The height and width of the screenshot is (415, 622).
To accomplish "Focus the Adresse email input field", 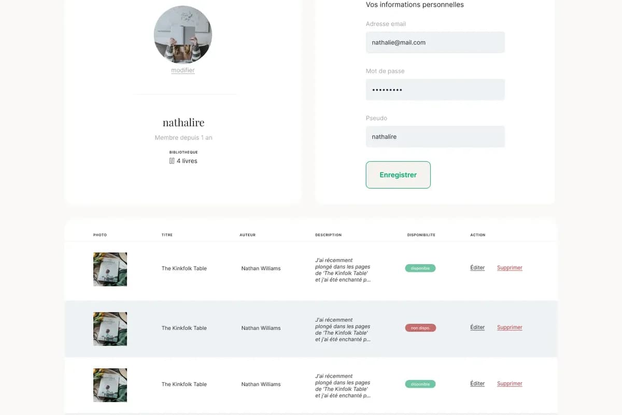I will point(435,43).
